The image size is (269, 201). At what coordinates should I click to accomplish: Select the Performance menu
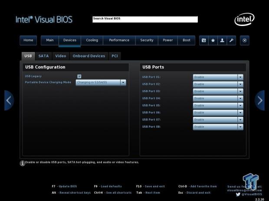coord(119,40)
